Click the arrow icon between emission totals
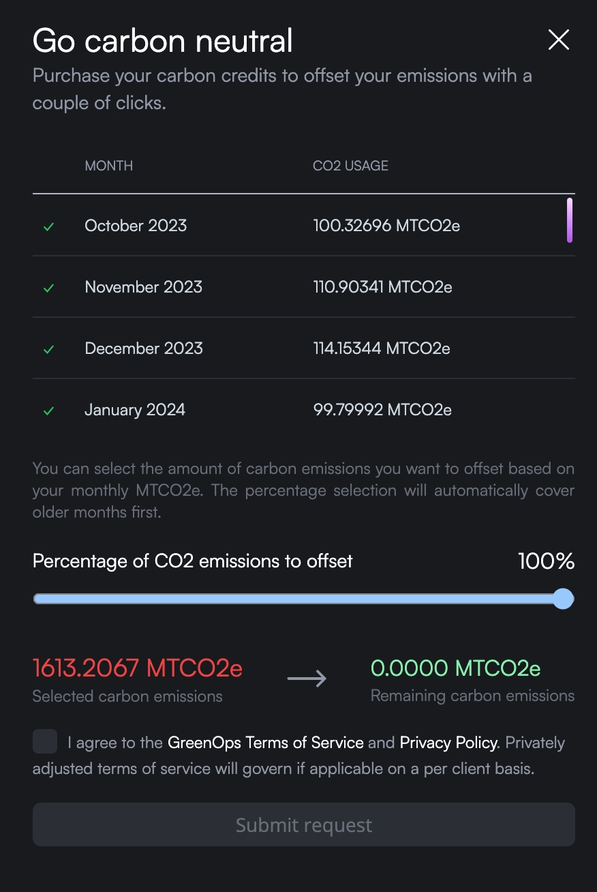The width and height of the screenshot is (597, 892). tap(307, 679)
